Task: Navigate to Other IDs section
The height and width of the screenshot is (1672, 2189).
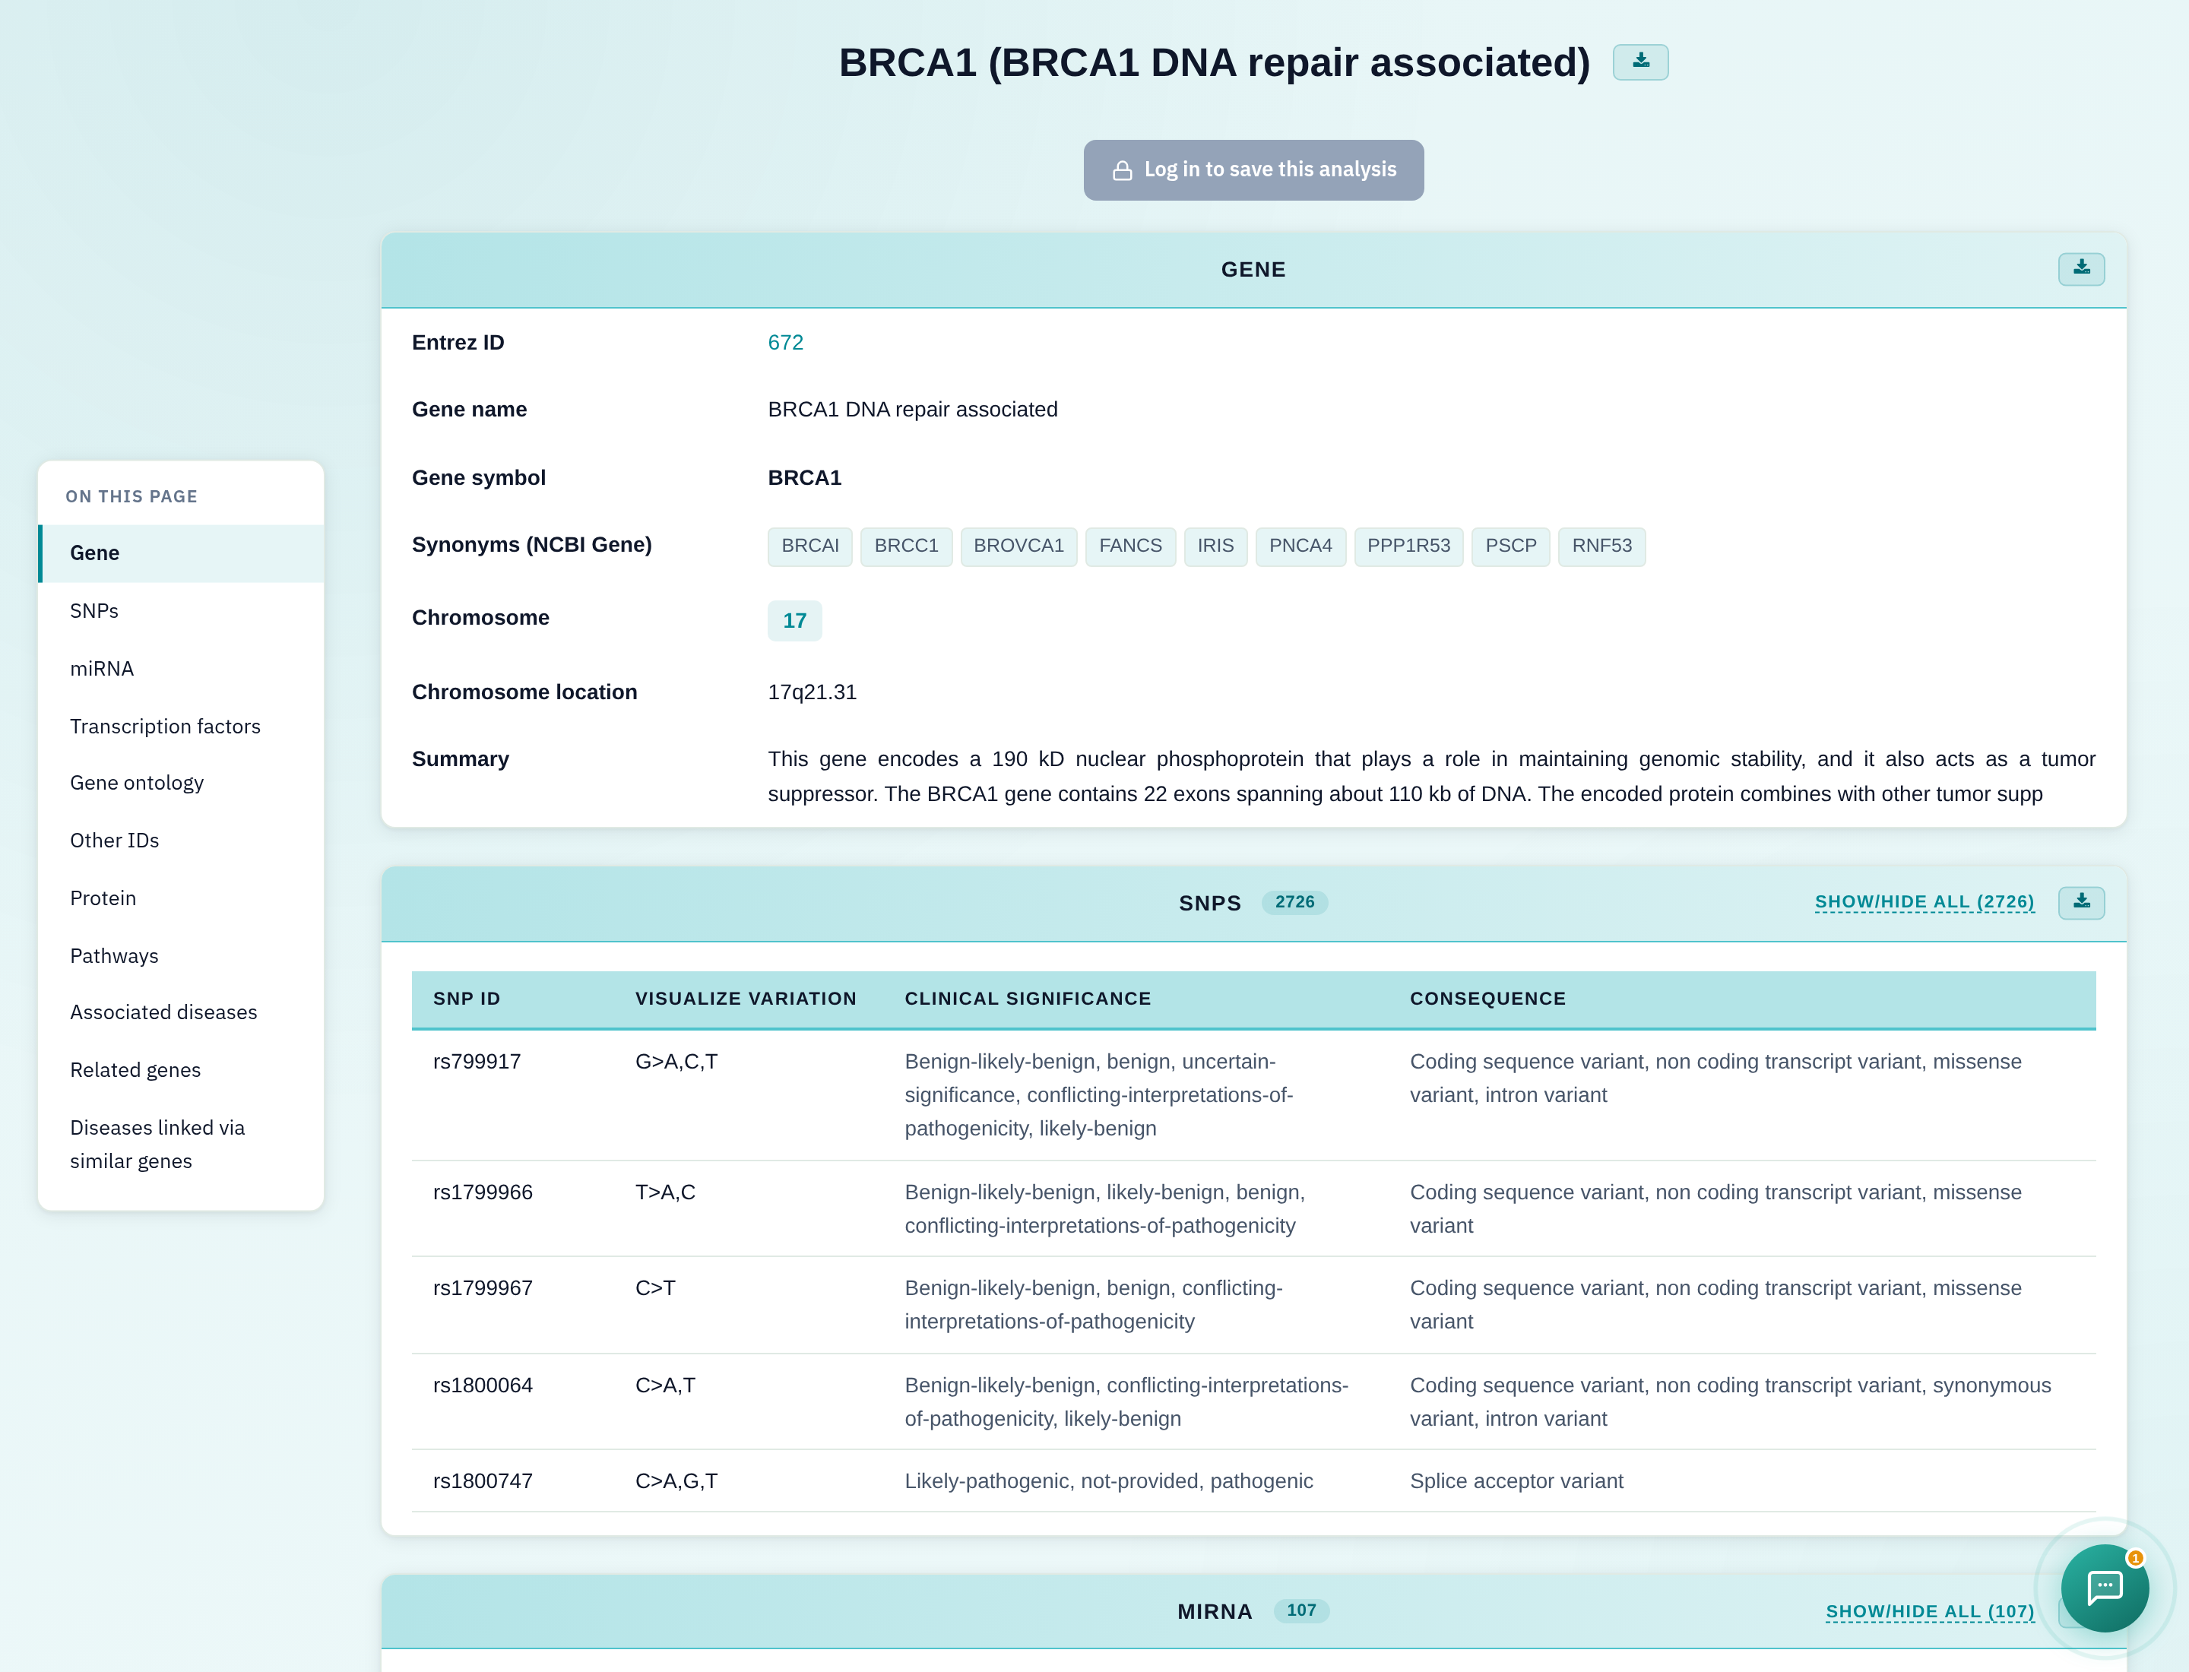Action: (x=181, y=841)
